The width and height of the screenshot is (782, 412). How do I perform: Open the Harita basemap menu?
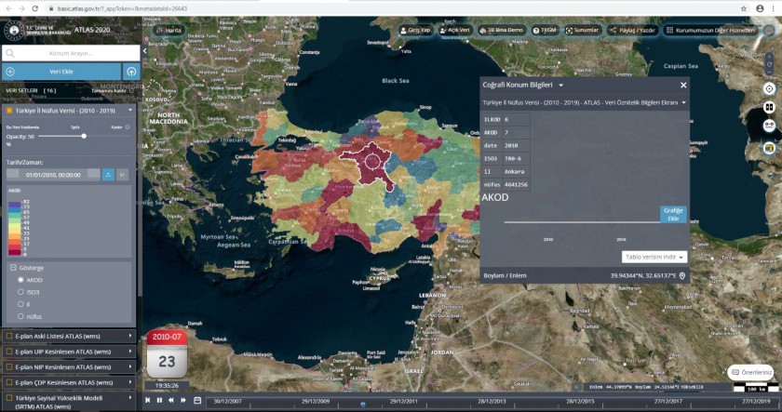[169, 30]
